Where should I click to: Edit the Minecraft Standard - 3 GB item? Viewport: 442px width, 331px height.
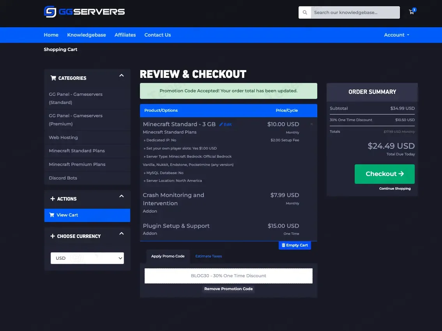226,124
